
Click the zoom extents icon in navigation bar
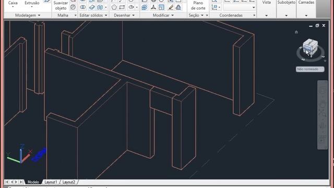coord(323,113)
